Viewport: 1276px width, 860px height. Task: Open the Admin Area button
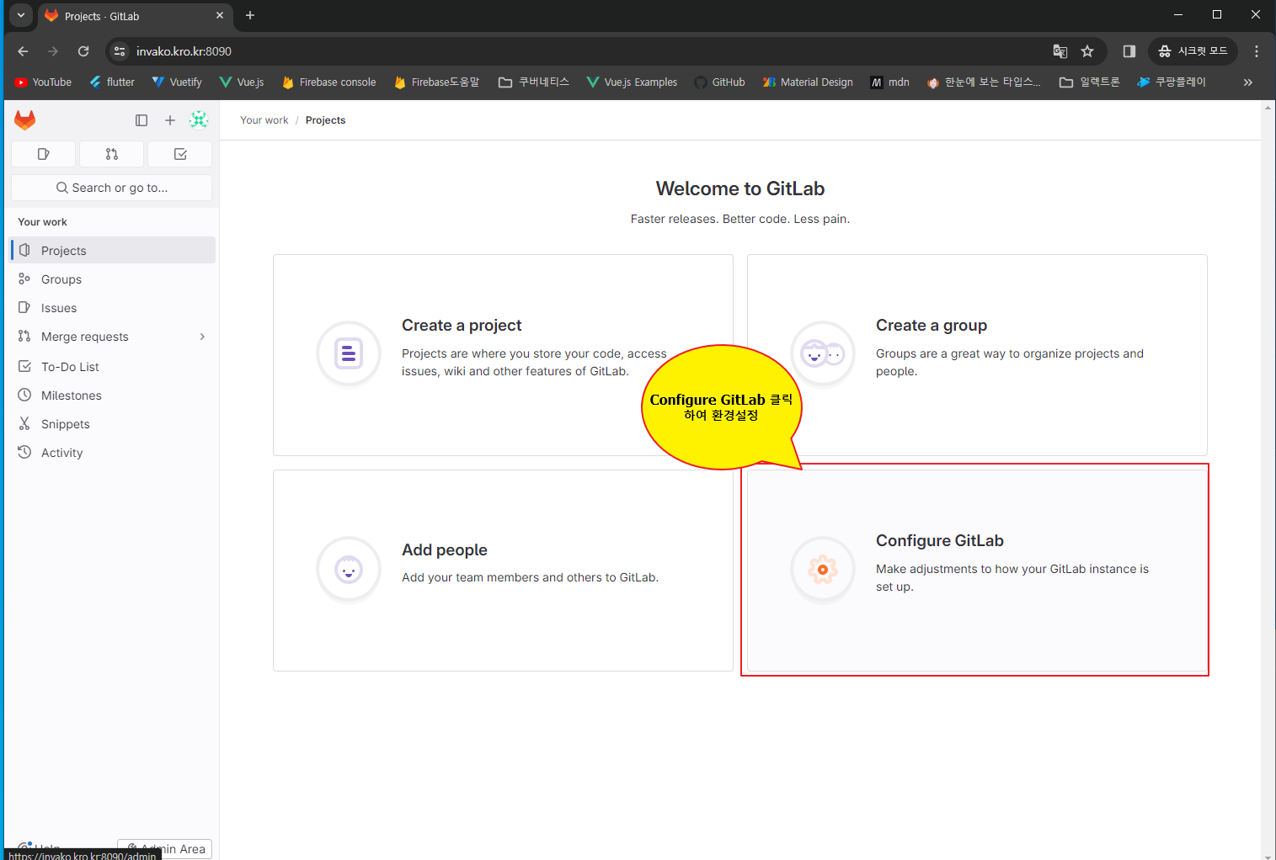point(165,849)
